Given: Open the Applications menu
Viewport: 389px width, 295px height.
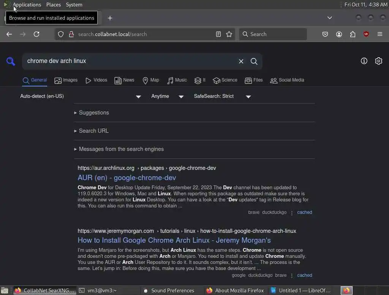Looking at the screenshot, I should point(27,5).
